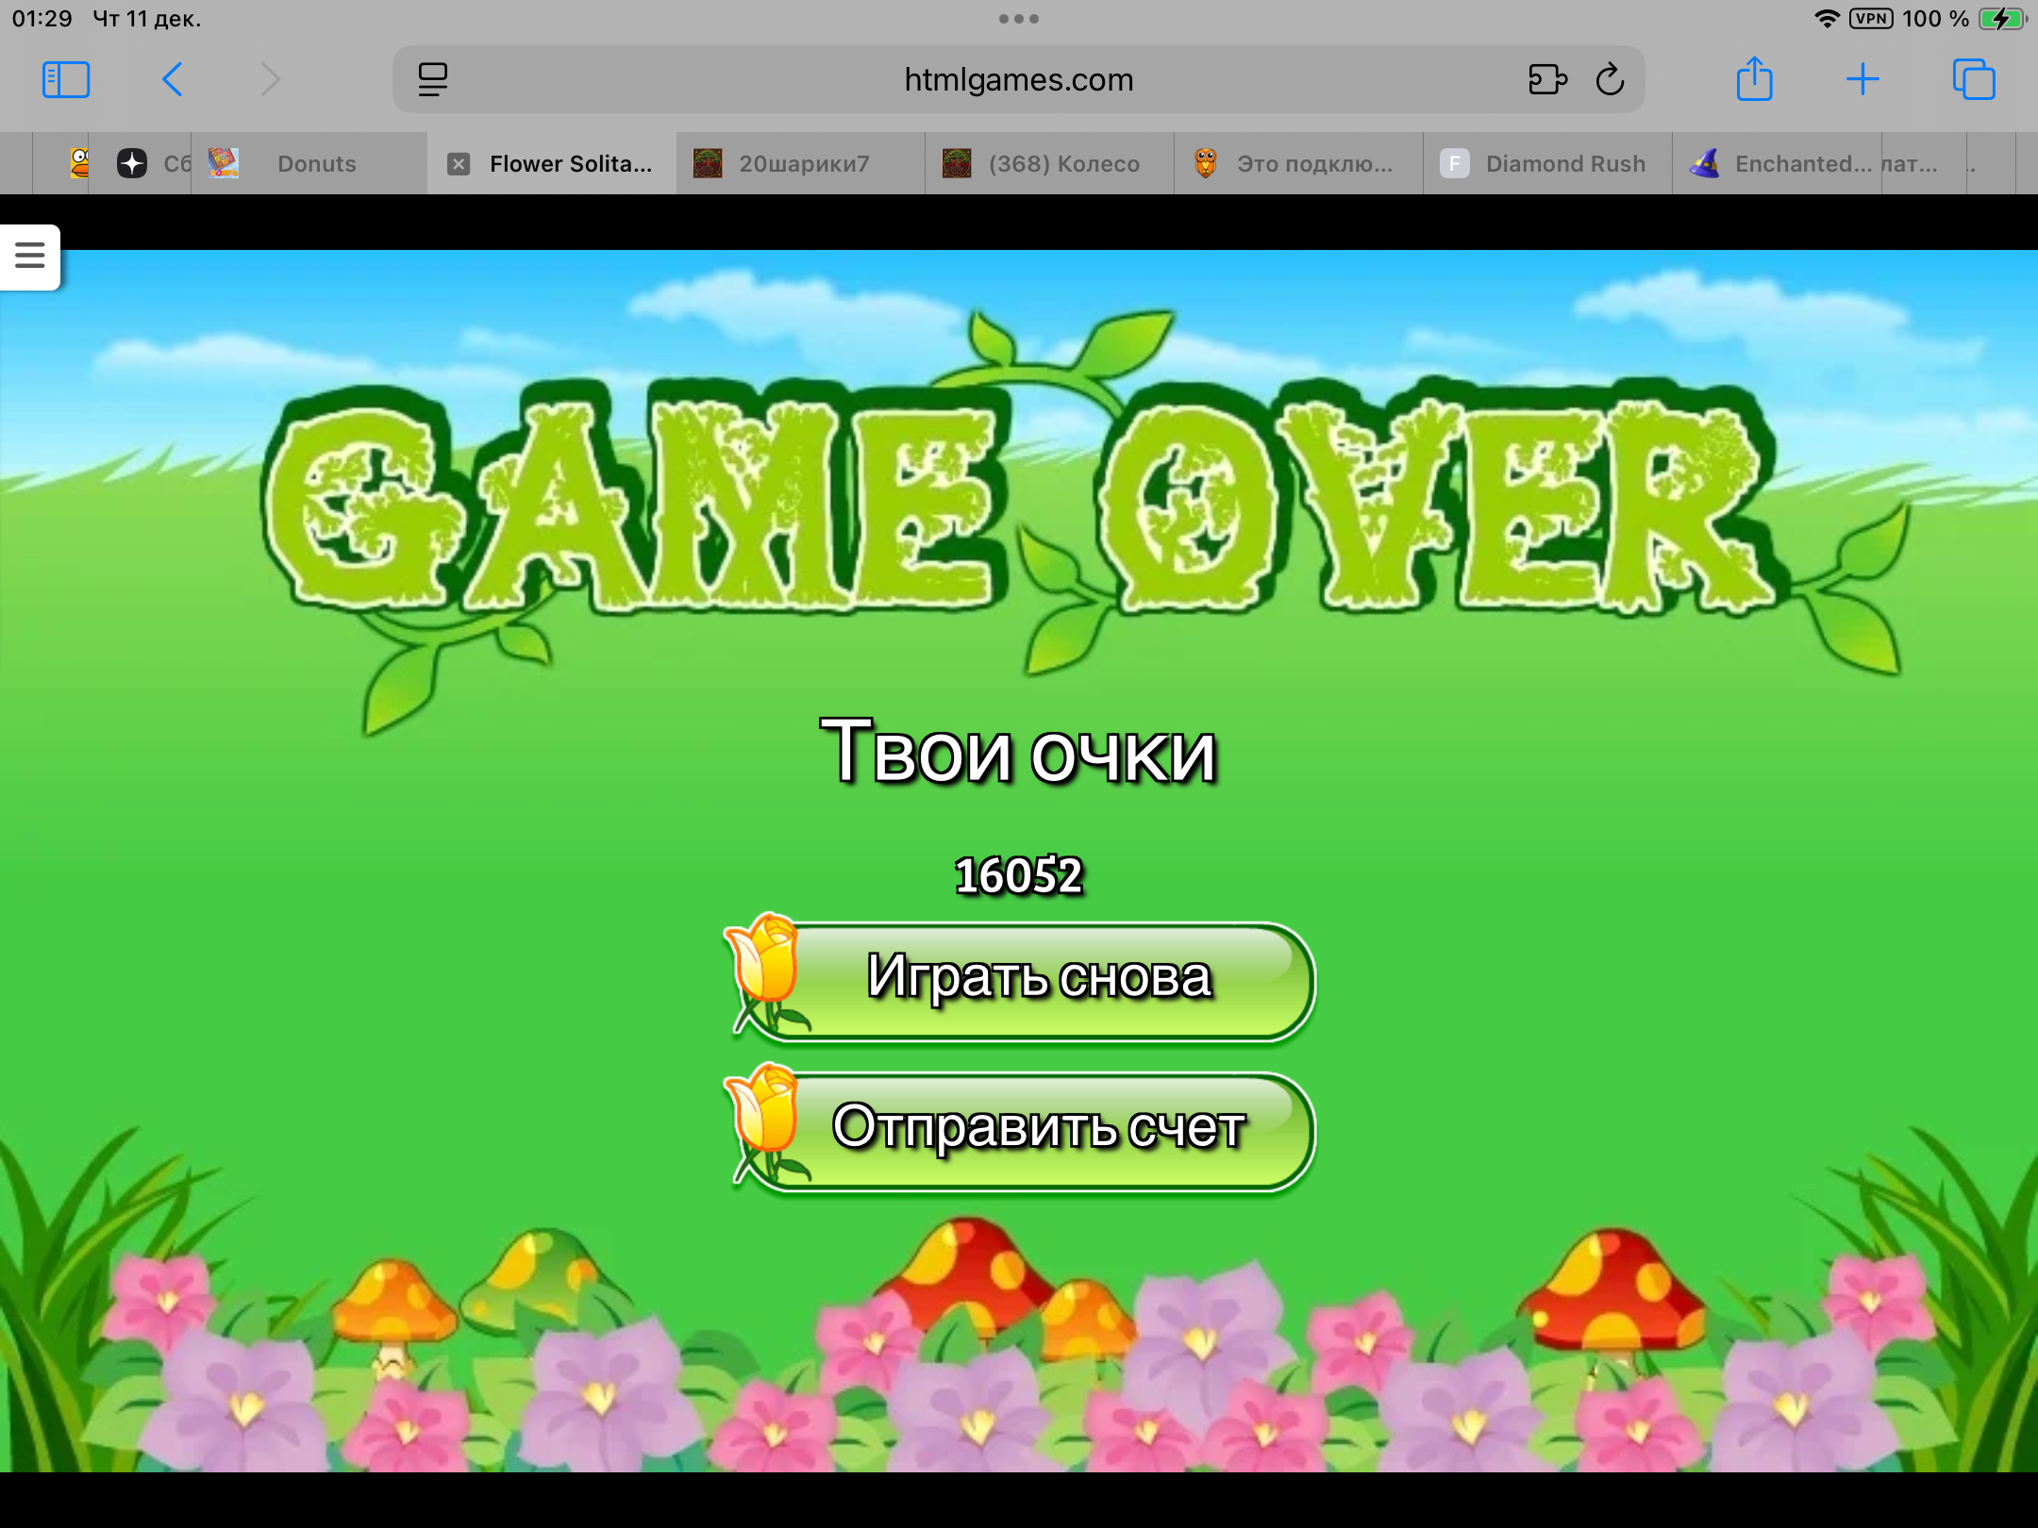Switch to the Diamond Rush tab

[x=1564, y=164]
